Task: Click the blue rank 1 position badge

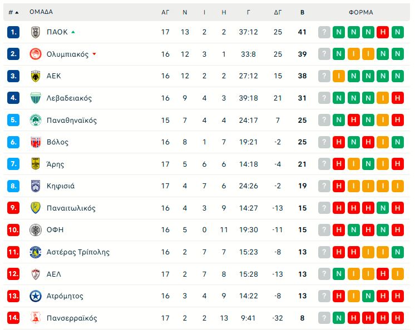Action: coord(13,32)
